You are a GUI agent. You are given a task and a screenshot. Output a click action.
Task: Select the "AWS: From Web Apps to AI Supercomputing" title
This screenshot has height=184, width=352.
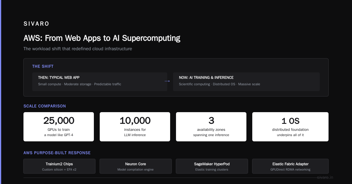[102, 38]
